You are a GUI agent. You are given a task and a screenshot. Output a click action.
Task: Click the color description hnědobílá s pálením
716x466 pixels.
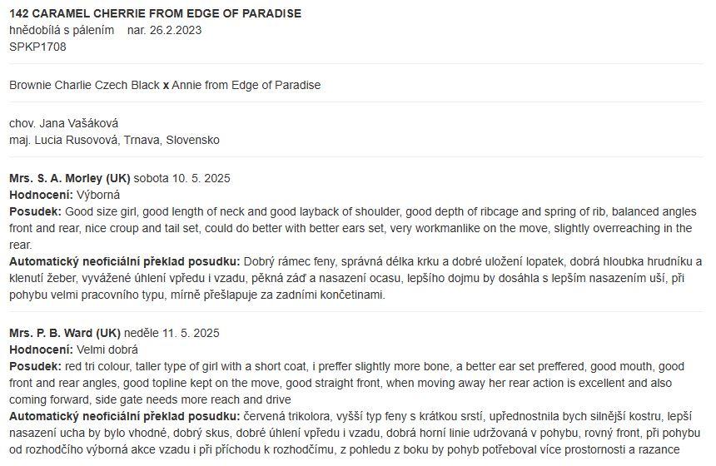point(62,31)
